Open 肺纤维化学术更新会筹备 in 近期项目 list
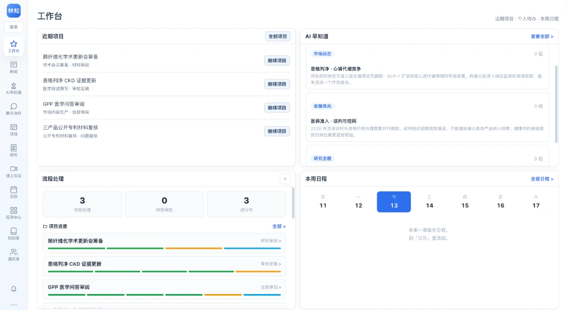 tap(70, 56)
